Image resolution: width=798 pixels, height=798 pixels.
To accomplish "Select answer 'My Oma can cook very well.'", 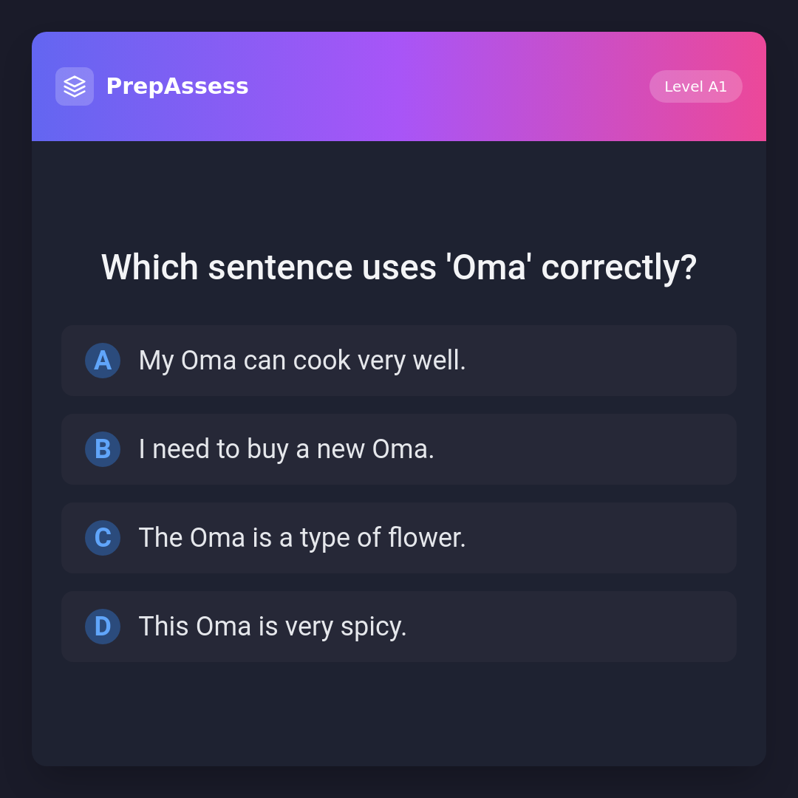I will coord(302,361).
